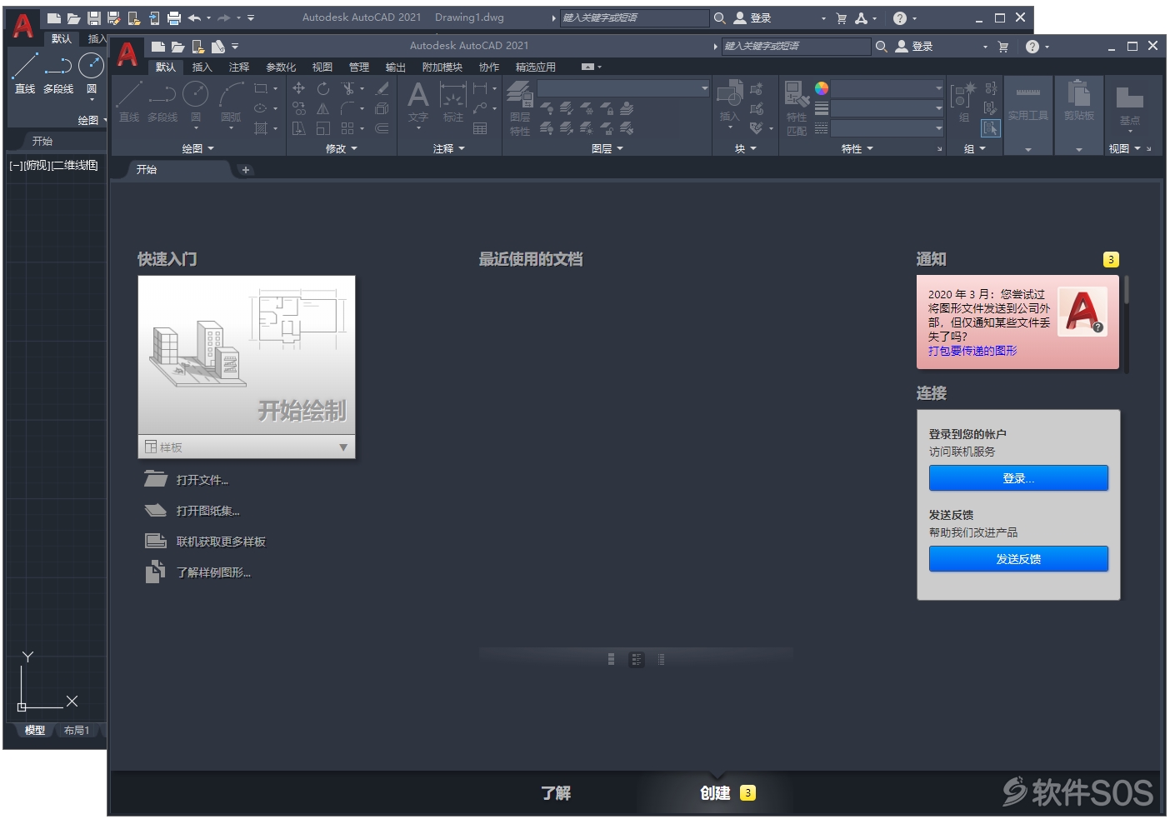Select the Polyline (多段线) tool in front window
This screenshot has width=1170, height=819.
pyautogui.click(x=162, y=102)
